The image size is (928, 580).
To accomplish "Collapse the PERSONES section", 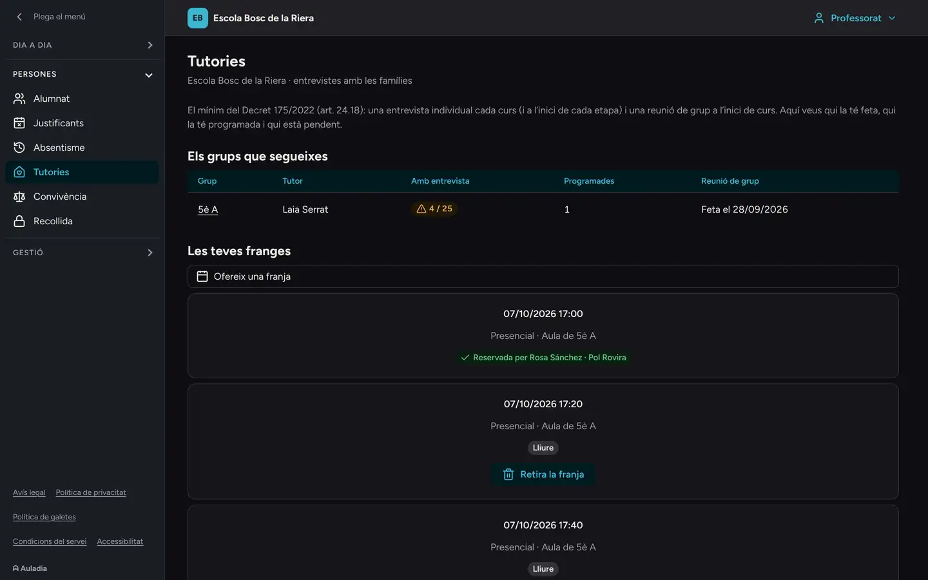I will coord(82,75).
